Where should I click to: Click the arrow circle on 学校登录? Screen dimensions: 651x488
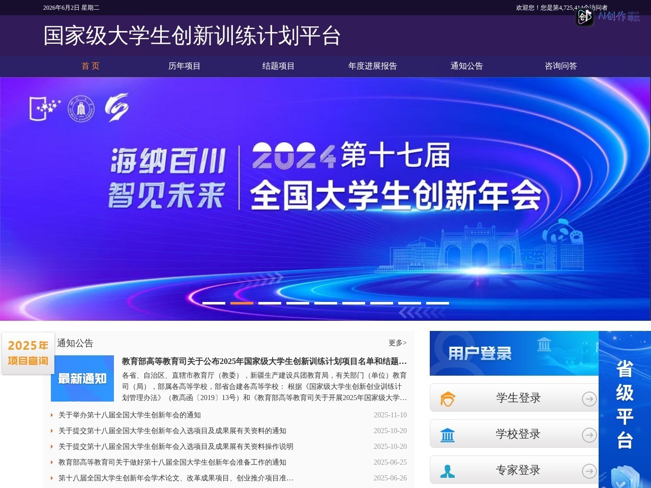(589, 435)
